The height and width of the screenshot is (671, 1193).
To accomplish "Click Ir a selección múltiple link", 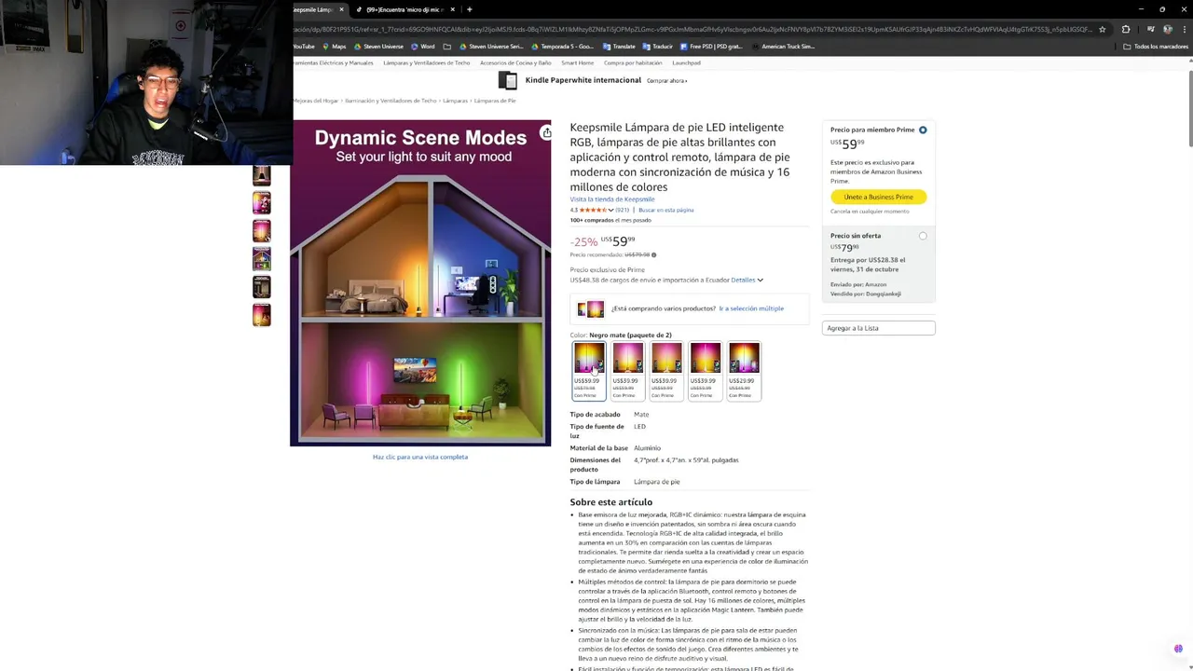I will coord(751,308).
